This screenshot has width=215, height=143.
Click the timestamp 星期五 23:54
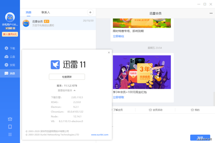[x=155, y=48]
